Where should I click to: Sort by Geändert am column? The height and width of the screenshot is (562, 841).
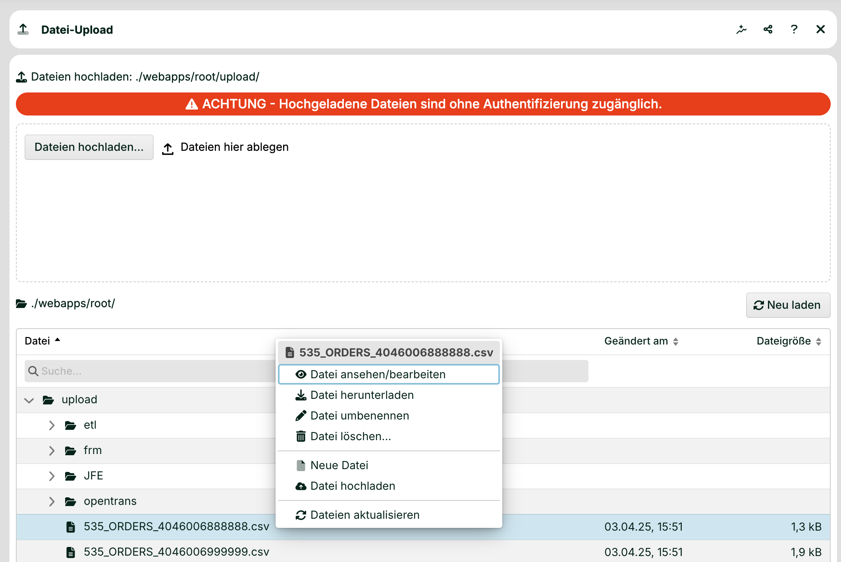point(641,341)
